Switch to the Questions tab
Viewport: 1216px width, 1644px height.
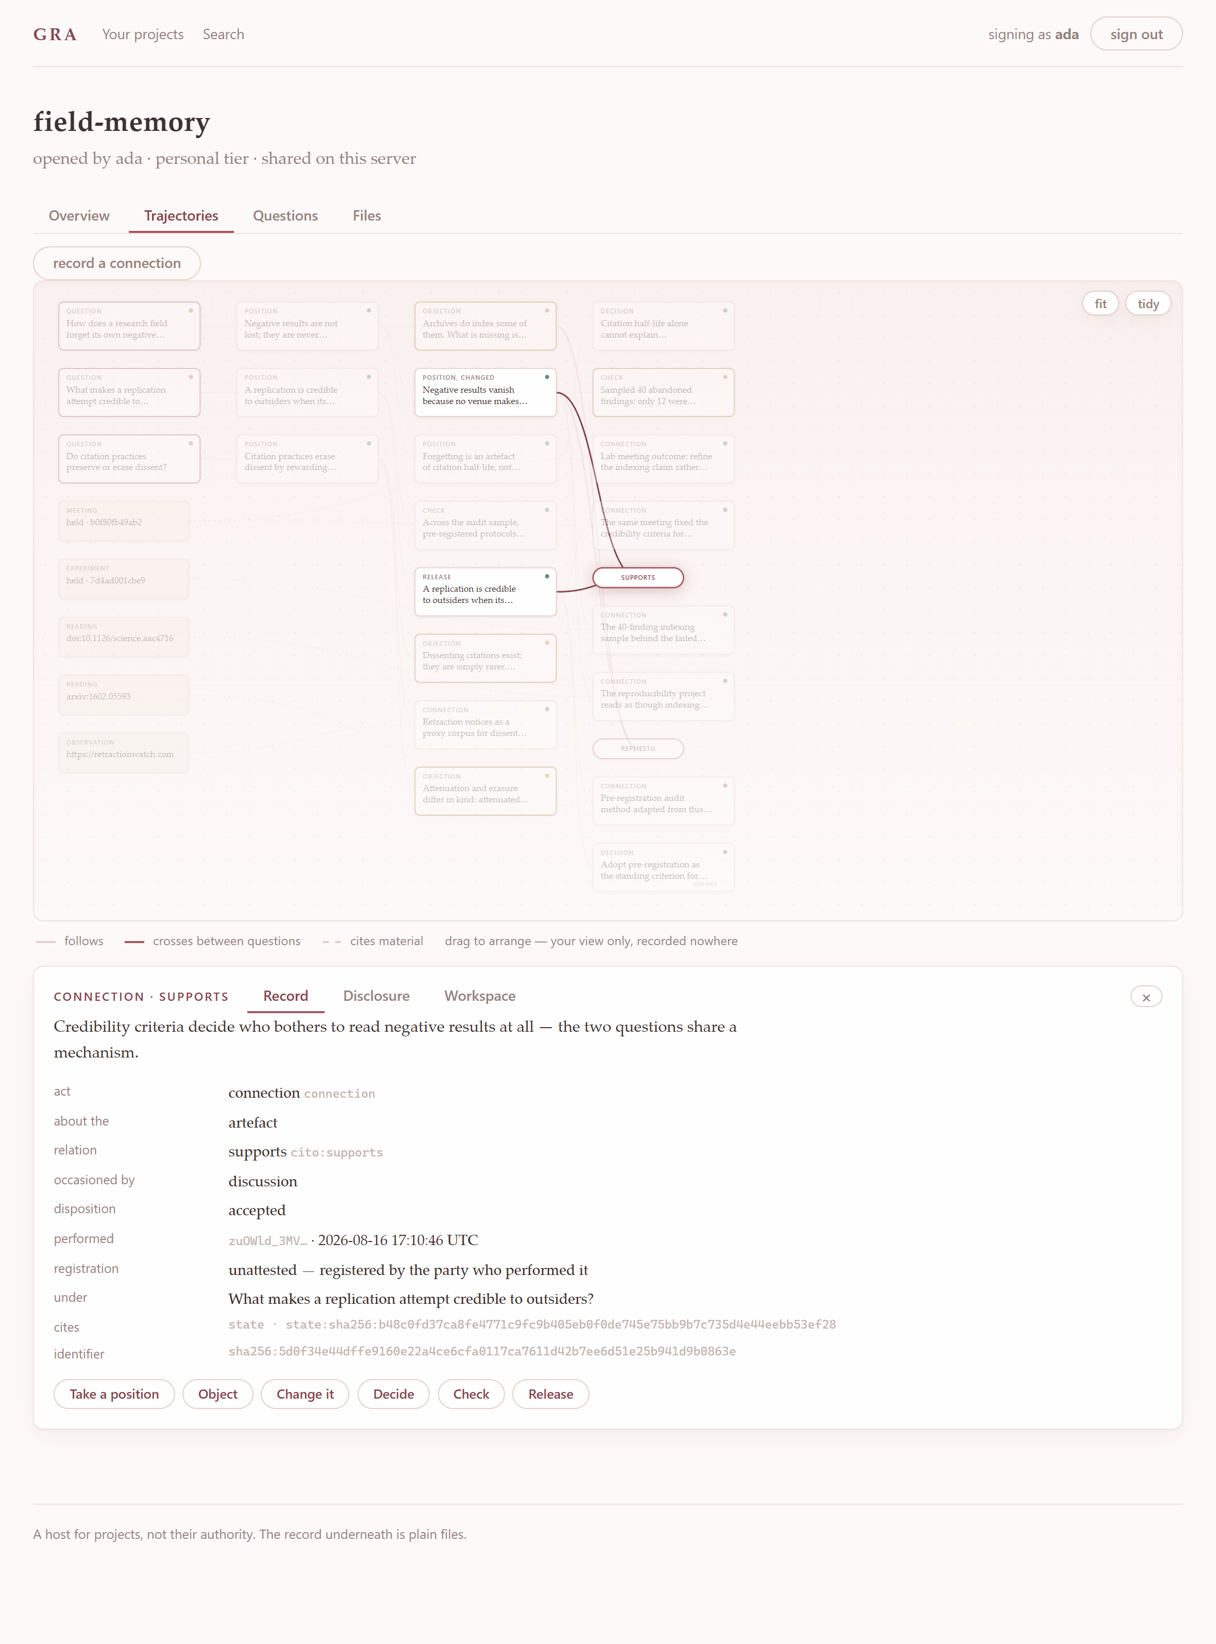(285, 216)
